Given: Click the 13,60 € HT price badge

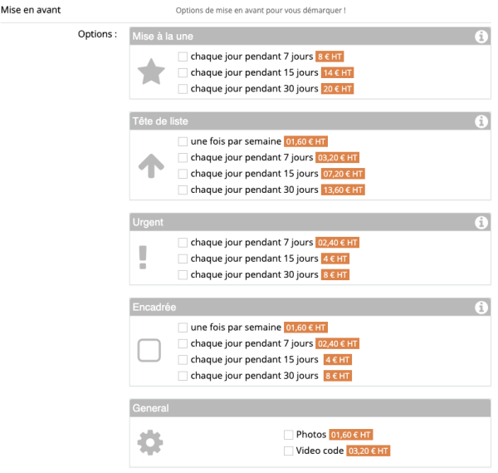Looking at the screenshot, I should [x=343, y=190].
